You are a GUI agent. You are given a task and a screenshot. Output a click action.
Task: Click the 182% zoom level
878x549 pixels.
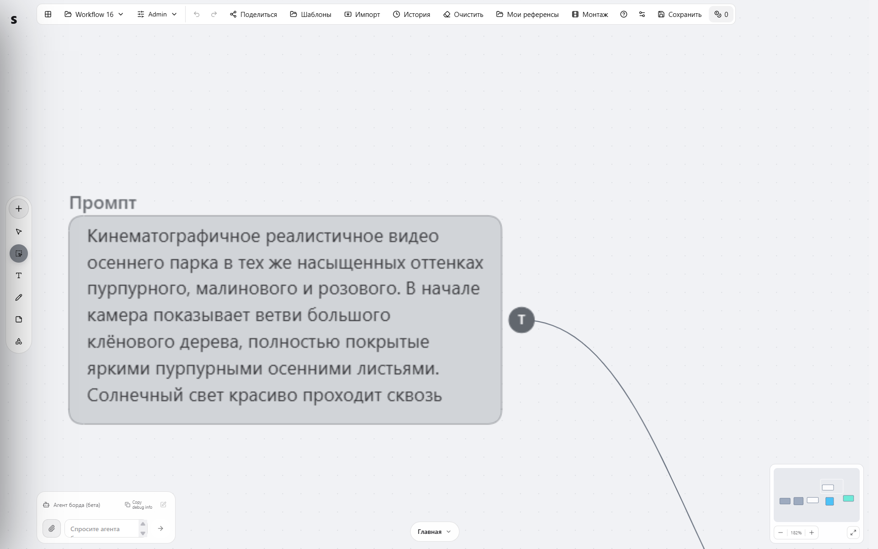796,533
